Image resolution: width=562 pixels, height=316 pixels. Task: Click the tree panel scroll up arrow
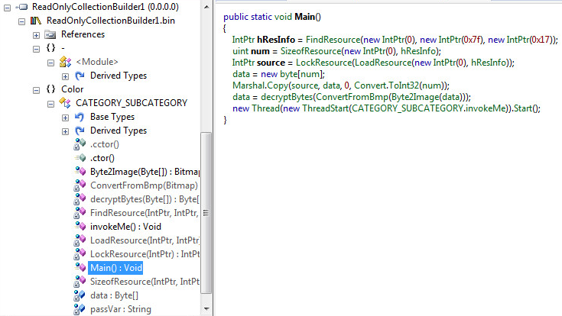(x=206, y=7)
